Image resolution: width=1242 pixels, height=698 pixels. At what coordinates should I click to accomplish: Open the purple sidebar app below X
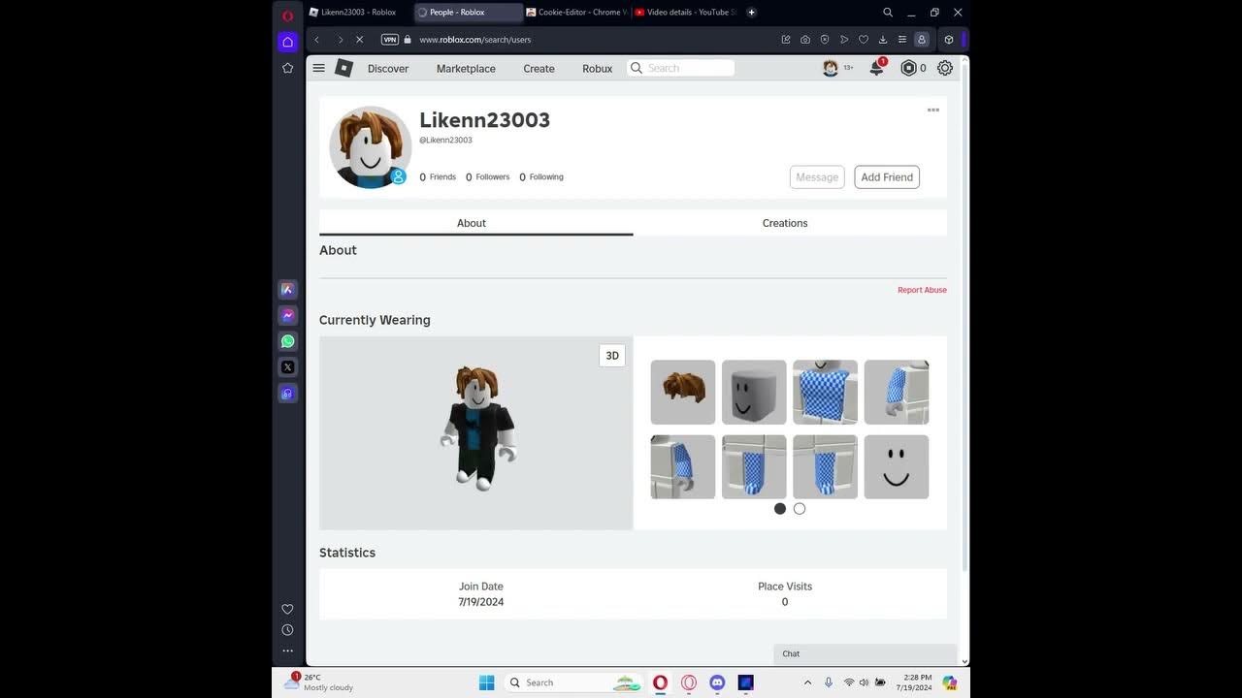coord(287,394)
